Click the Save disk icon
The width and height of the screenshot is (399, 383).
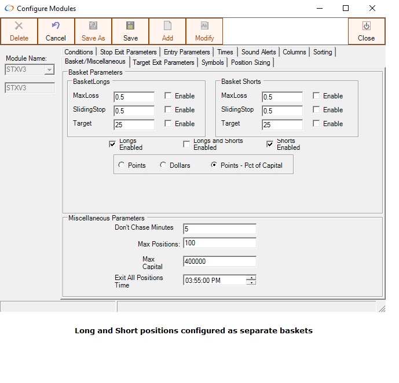click(130, 26)
